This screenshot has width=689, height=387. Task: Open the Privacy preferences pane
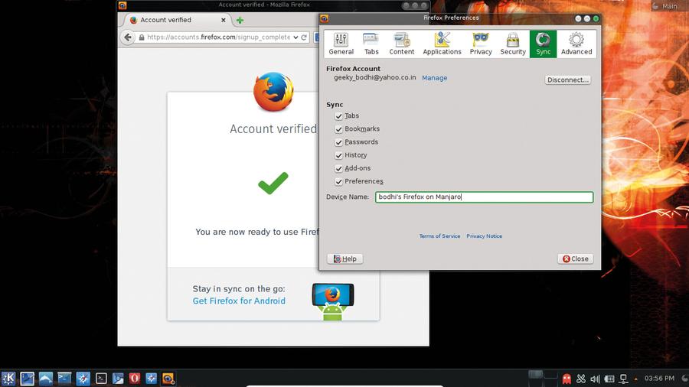(481, 44)
